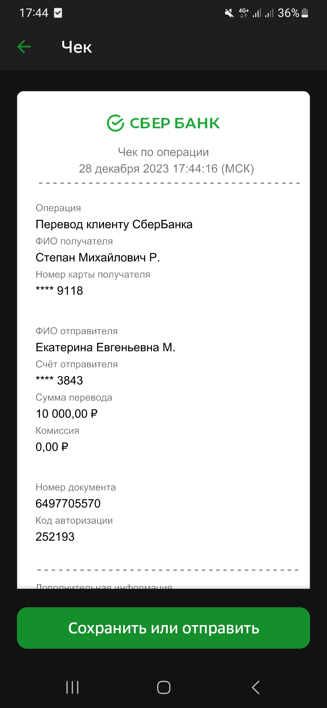The height and width of the screenshot is (708, 327).
Task: Tap the muted sound status icon
Action: (x=229, y=13)
